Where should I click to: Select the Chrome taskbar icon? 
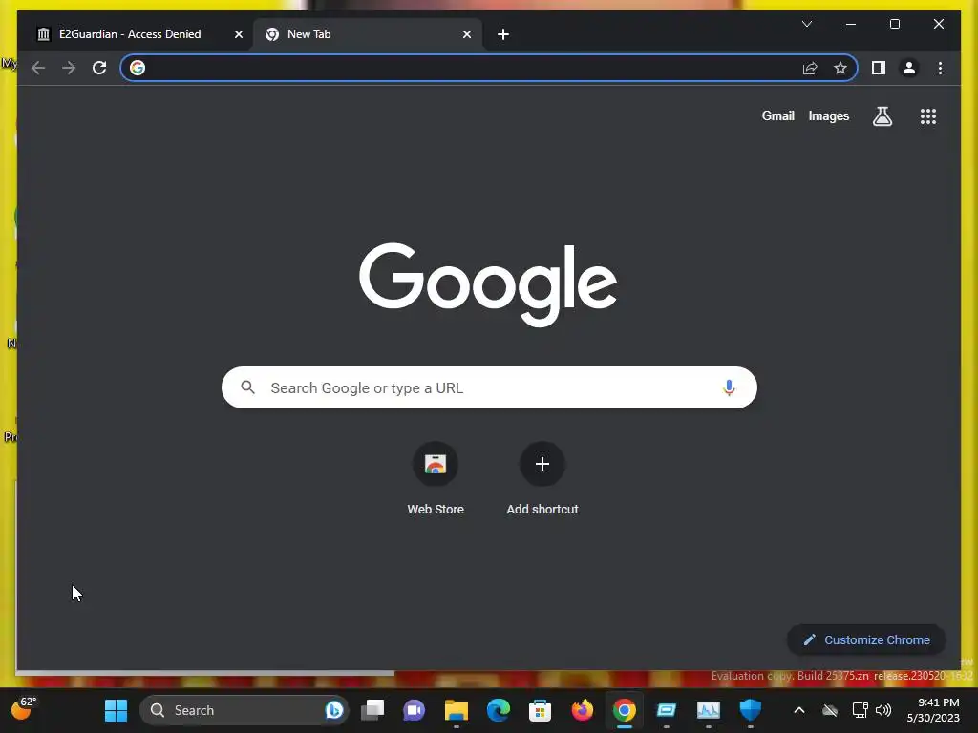pyautogui.click(x=624, y=710)
